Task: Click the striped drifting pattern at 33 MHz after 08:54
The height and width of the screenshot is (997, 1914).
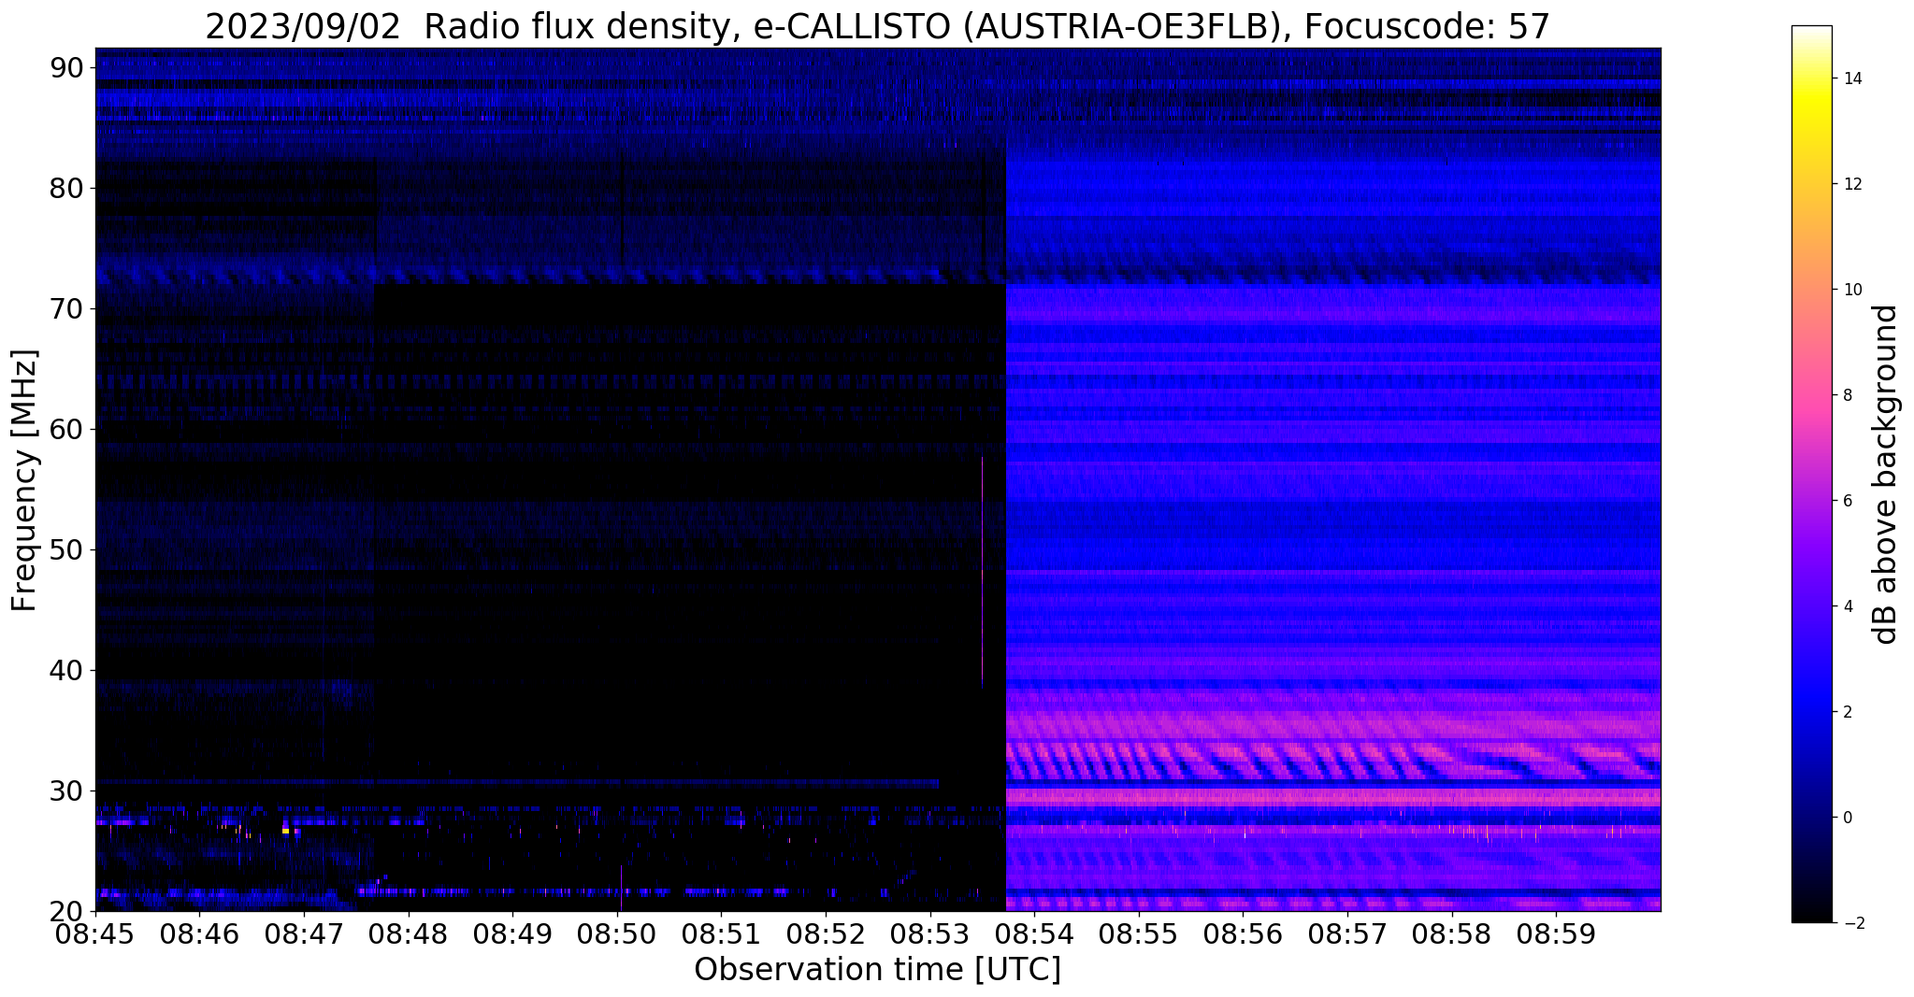Action: (x=1332, y=761)
